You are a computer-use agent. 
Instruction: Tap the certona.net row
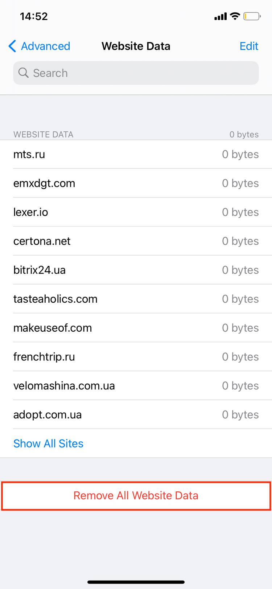click(136, 241)
